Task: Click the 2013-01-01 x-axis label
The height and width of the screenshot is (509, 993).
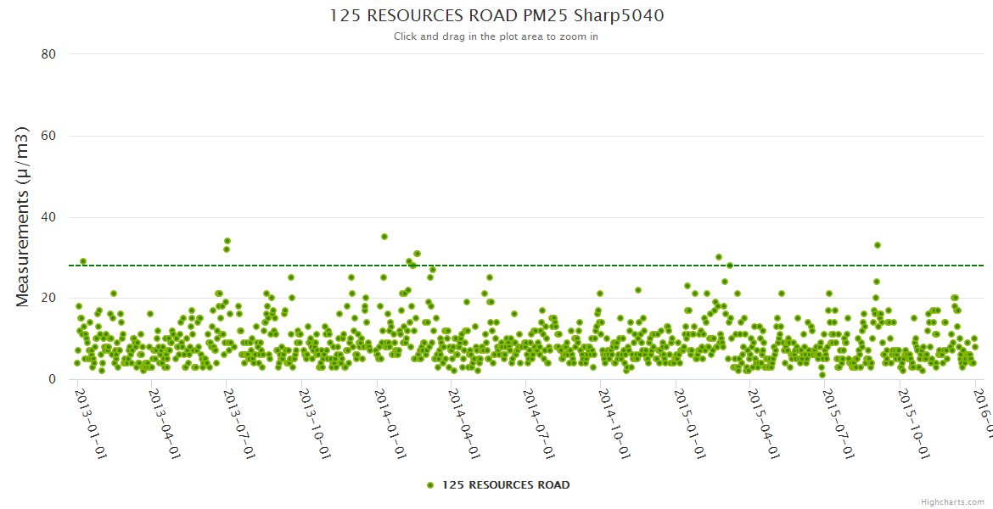Action: pos(90,422)
